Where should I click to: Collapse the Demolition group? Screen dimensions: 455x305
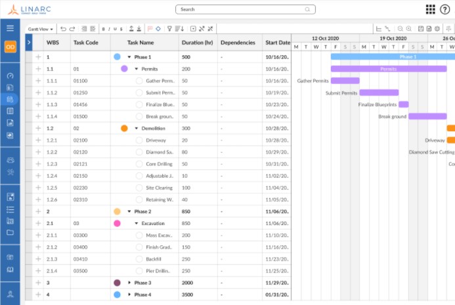[137, 129]
